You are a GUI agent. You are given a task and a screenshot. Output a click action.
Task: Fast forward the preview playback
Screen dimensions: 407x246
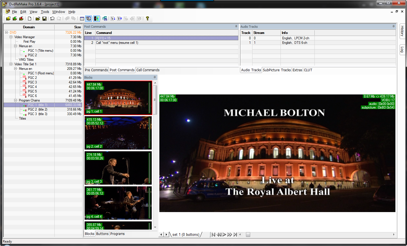pos(230,234)
